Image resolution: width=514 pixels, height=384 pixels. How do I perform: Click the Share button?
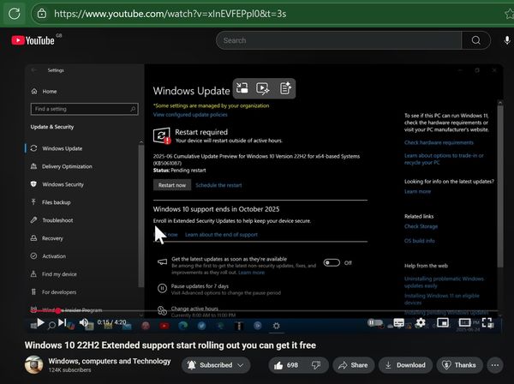[x=351, y=365]
